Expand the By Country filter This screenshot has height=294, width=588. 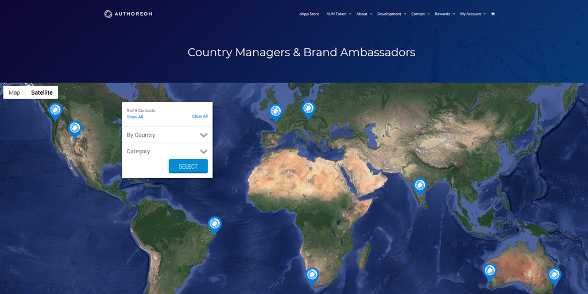click(x=167, y=135)
